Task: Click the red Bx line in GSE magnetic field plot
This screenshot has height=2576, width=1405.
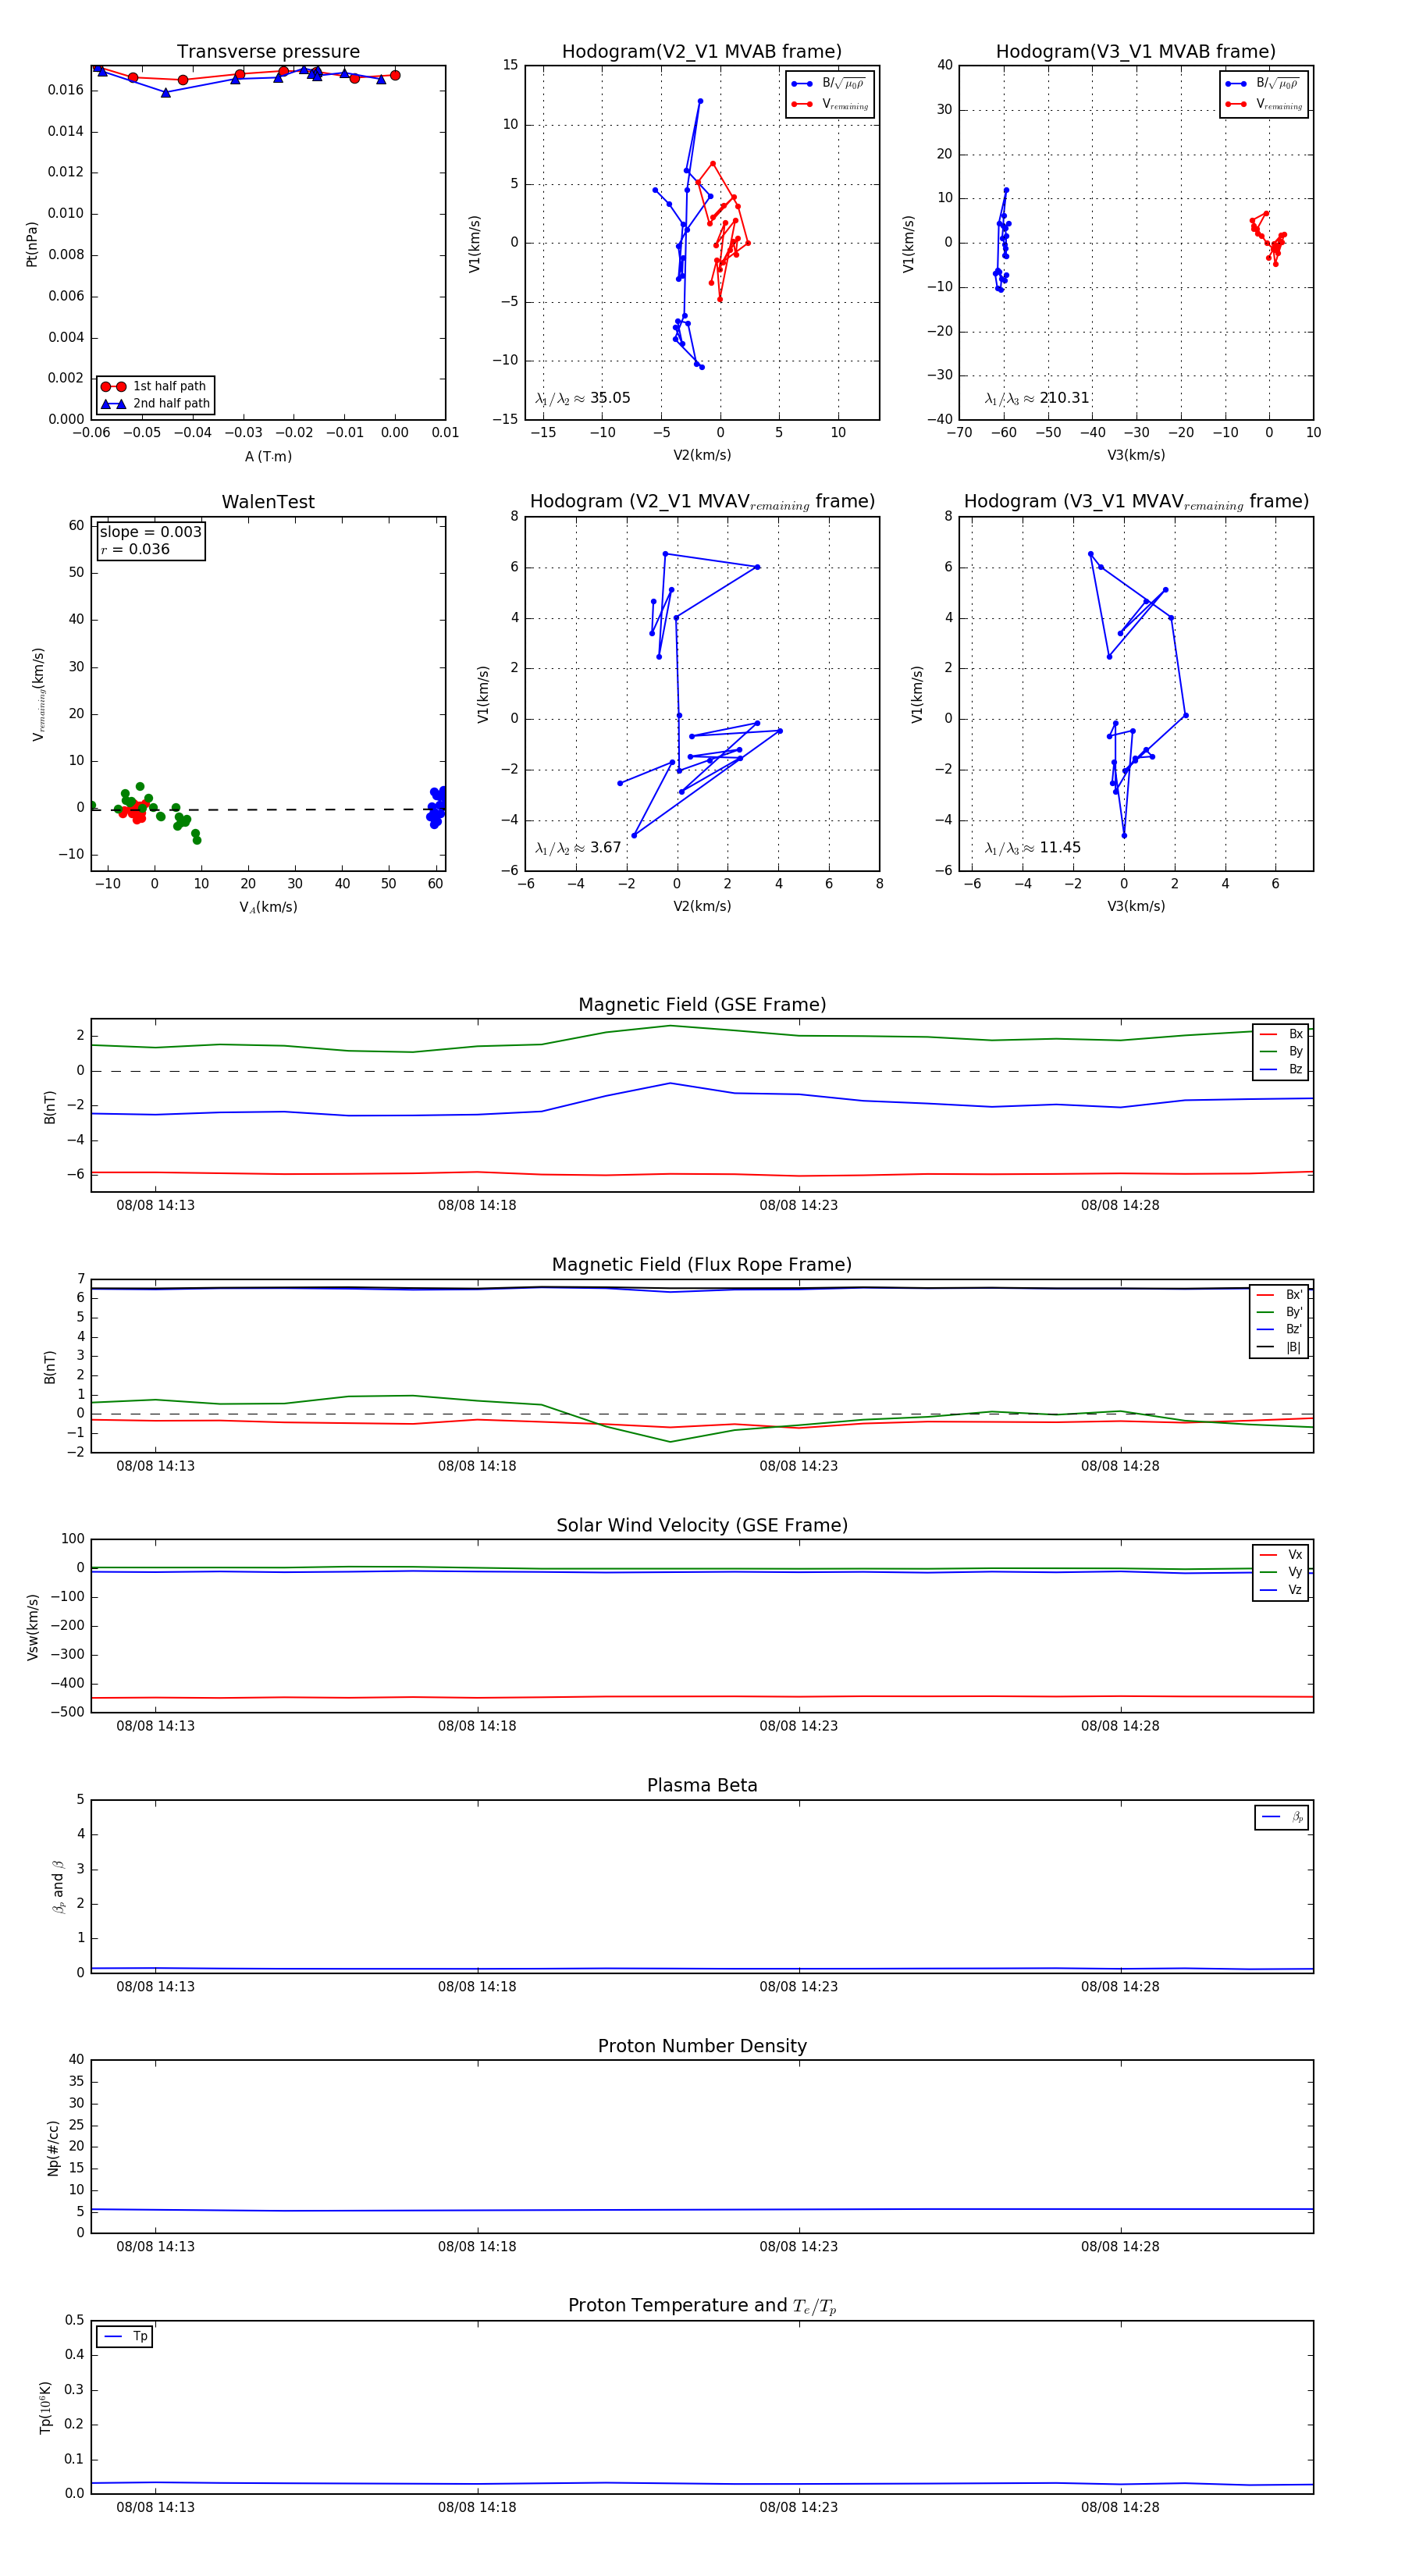Action: pos(702,1174)
